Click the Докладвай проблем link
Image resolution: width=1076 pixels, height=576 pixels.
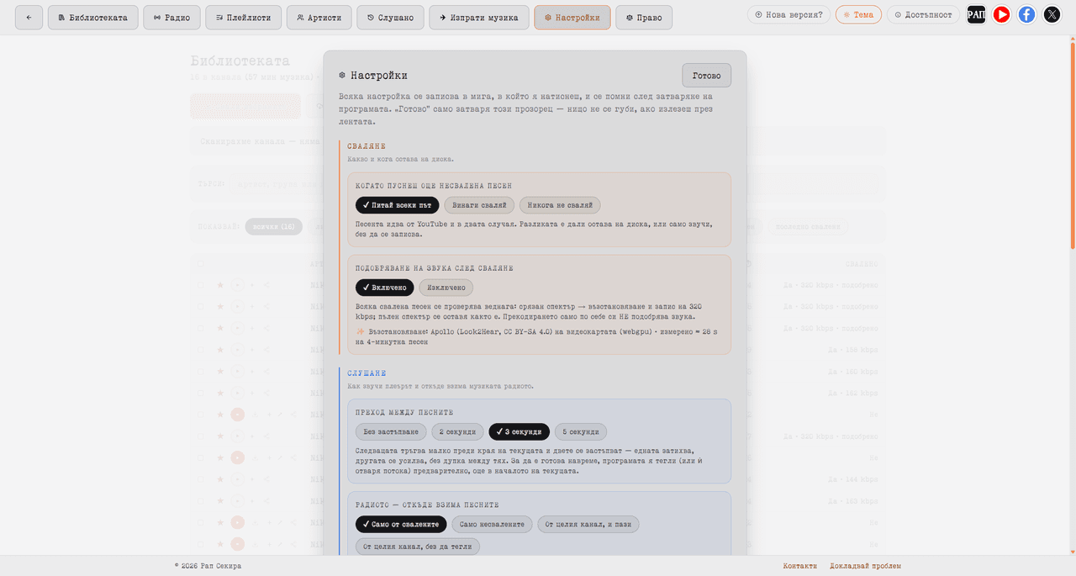coord(865,566)
